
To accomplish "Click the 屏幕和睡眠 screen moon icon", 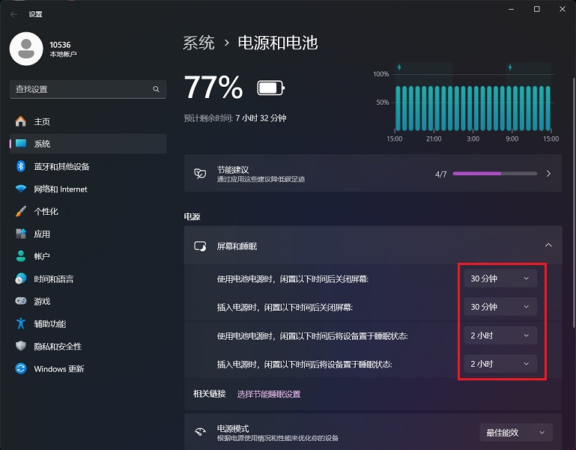I will (200, 246).
